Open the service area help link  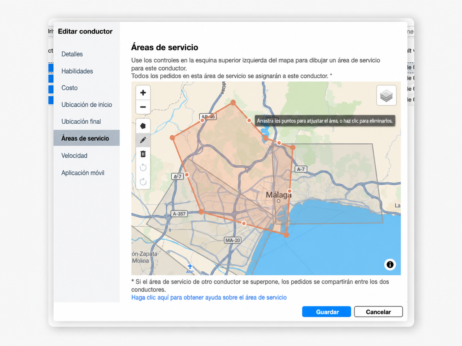point(209,297)
